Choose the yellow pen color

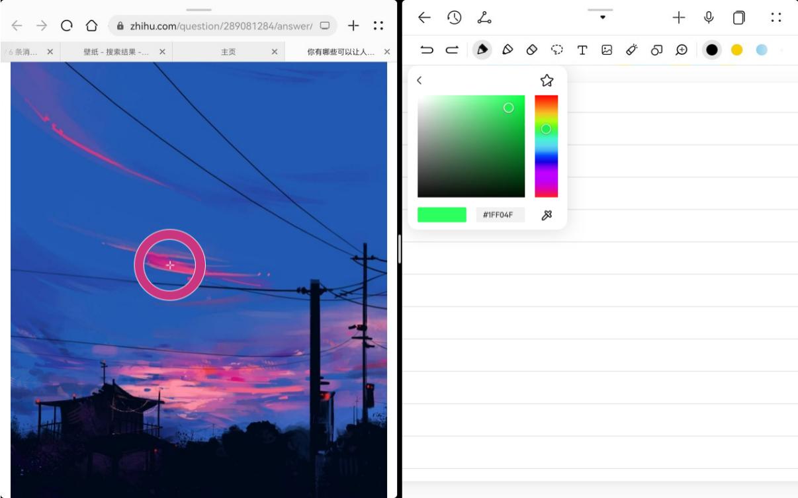coord(736,50)
